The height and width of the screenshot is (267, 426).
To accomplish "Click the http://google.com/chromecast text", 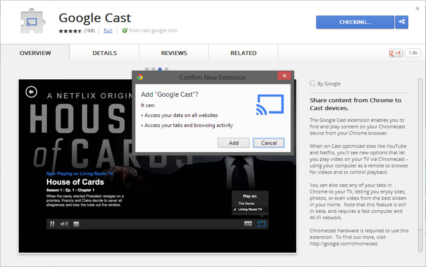I will click(344, 244).
